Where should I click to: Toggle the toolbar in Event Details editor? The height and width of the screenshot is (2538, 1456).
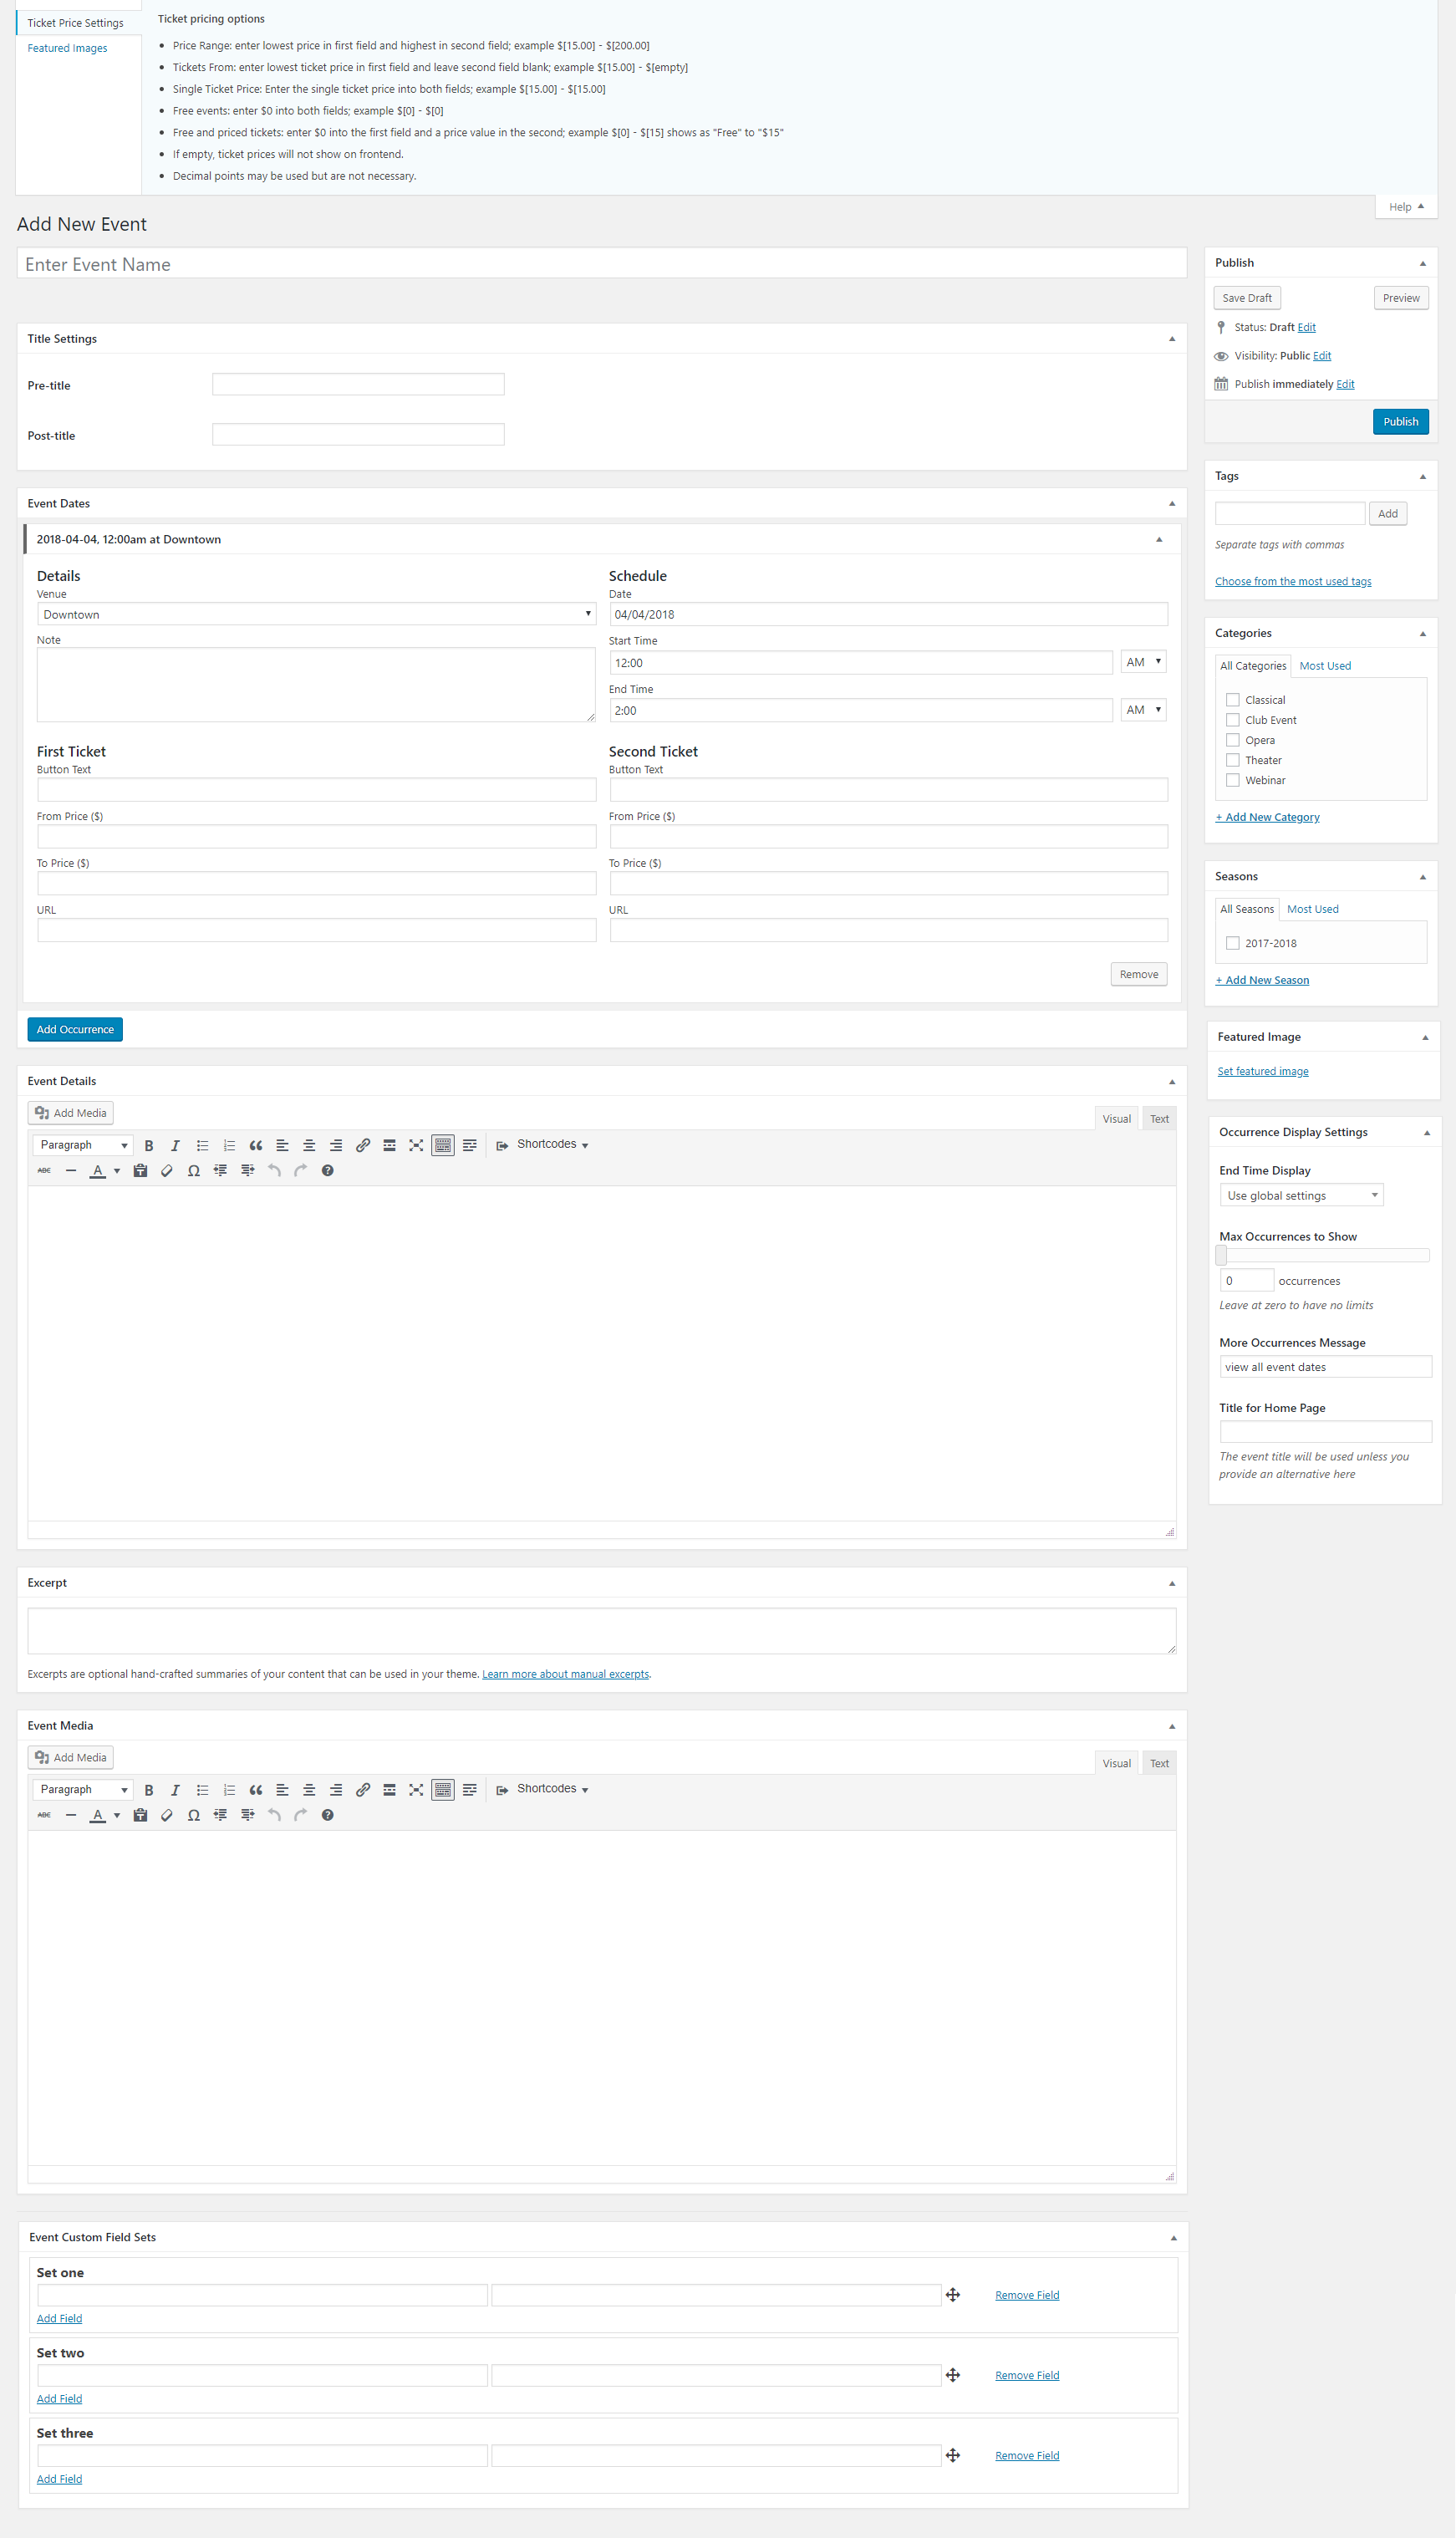443,1145
